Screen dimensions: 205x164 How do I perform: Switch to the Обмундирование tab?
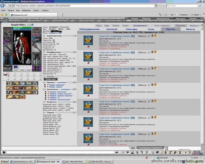[x=90, y=29]
